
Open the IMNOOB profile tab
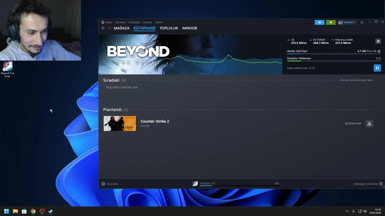189,28
